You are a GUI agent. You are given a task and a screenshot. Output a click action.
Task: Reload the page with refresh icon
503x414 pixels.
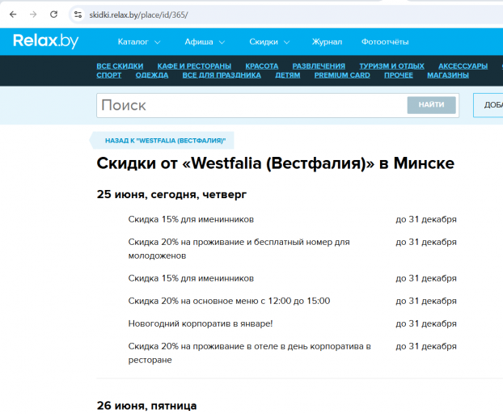coord(53,15)
